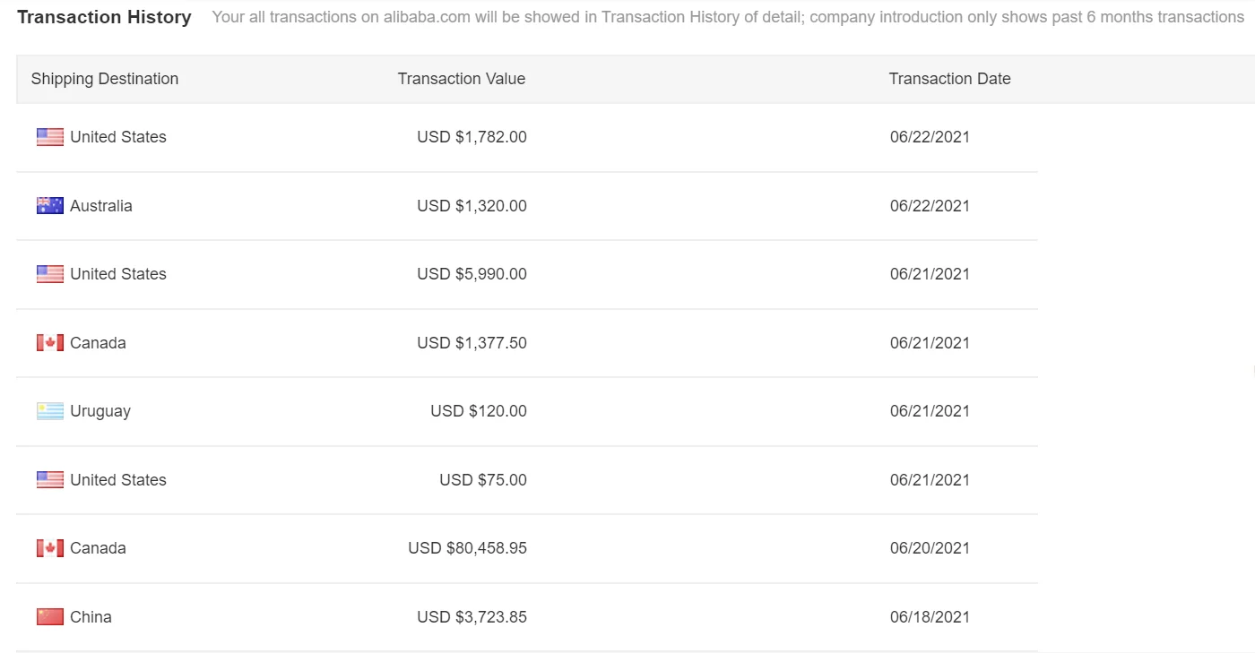Click the Canada flag beside the $1,377.50 transaction
The width and height of the screenshot is (1255, 653).
tap(50, 343)
